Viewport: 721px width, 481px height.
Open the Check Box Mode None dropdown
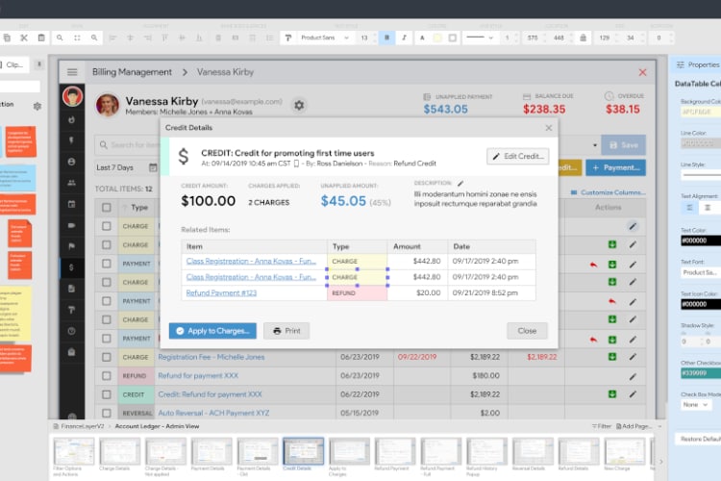coord(695,405)
